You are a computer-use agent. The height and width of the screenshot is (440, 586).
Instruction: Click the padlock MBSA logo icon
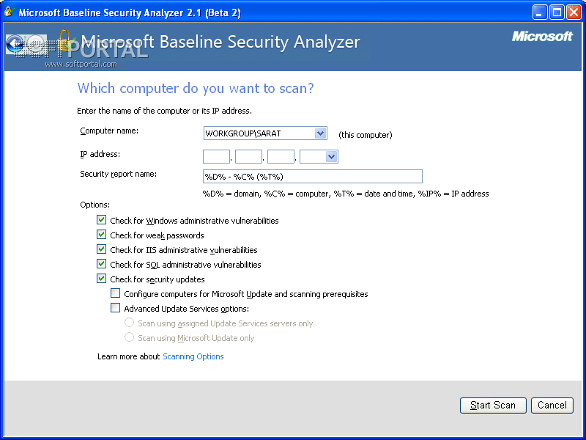pyautogui.click(x=65, y=40)
